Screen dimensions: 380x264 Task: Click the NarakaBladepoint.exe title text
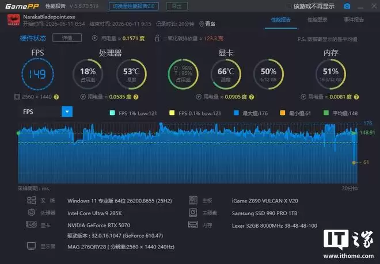coord(49,17)
